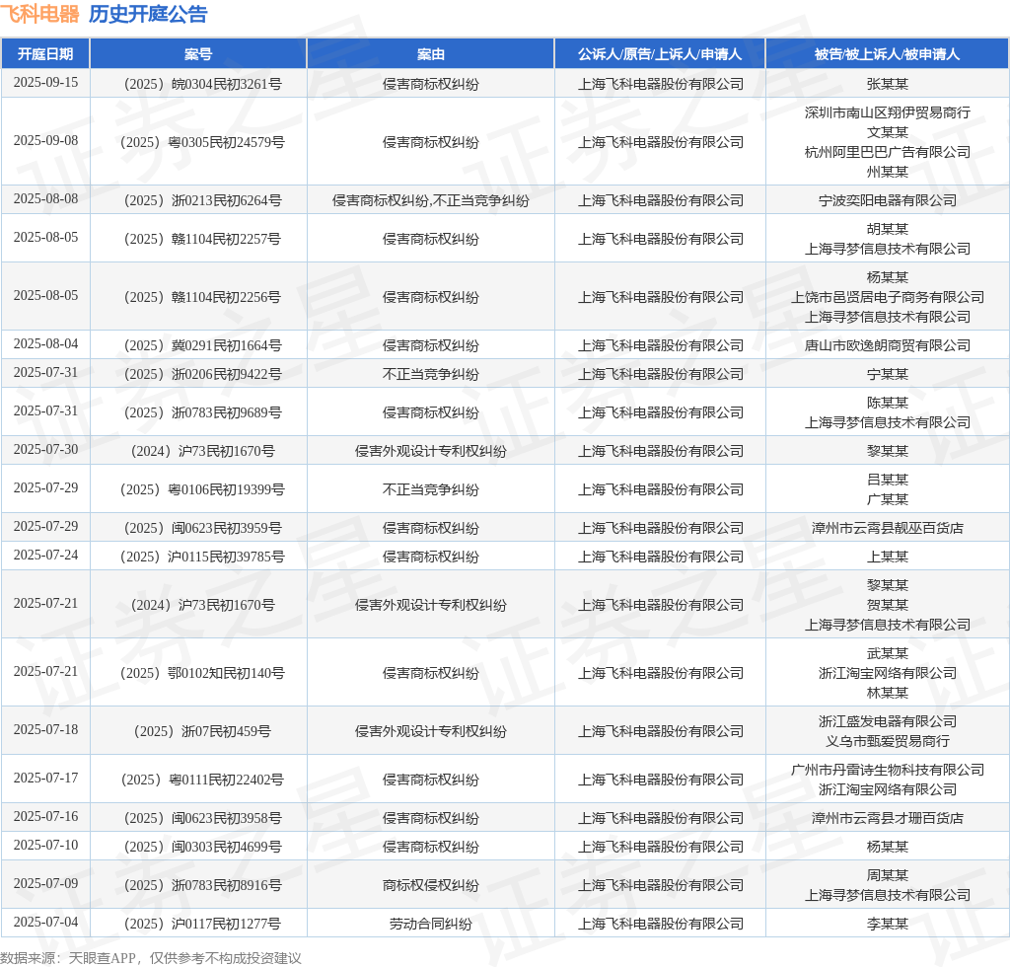Select the 开庭日期 column header

pyautogui.click(x=45, y=54)
